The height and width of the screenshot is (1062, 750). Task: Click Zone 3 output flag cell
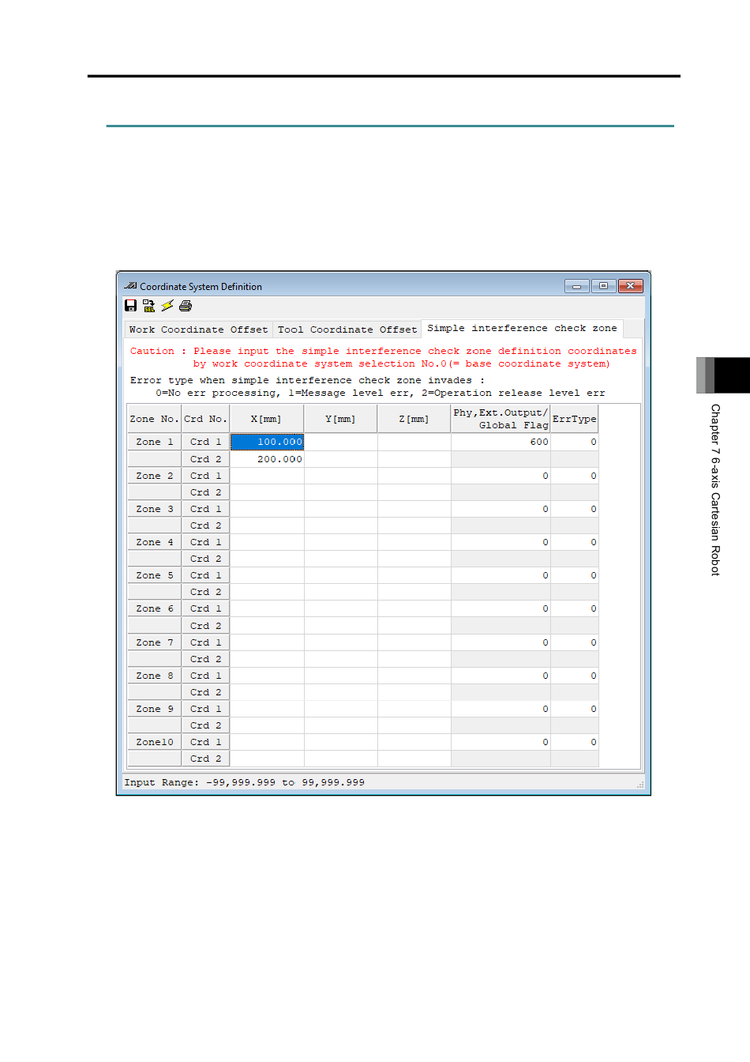coord(501,509)
